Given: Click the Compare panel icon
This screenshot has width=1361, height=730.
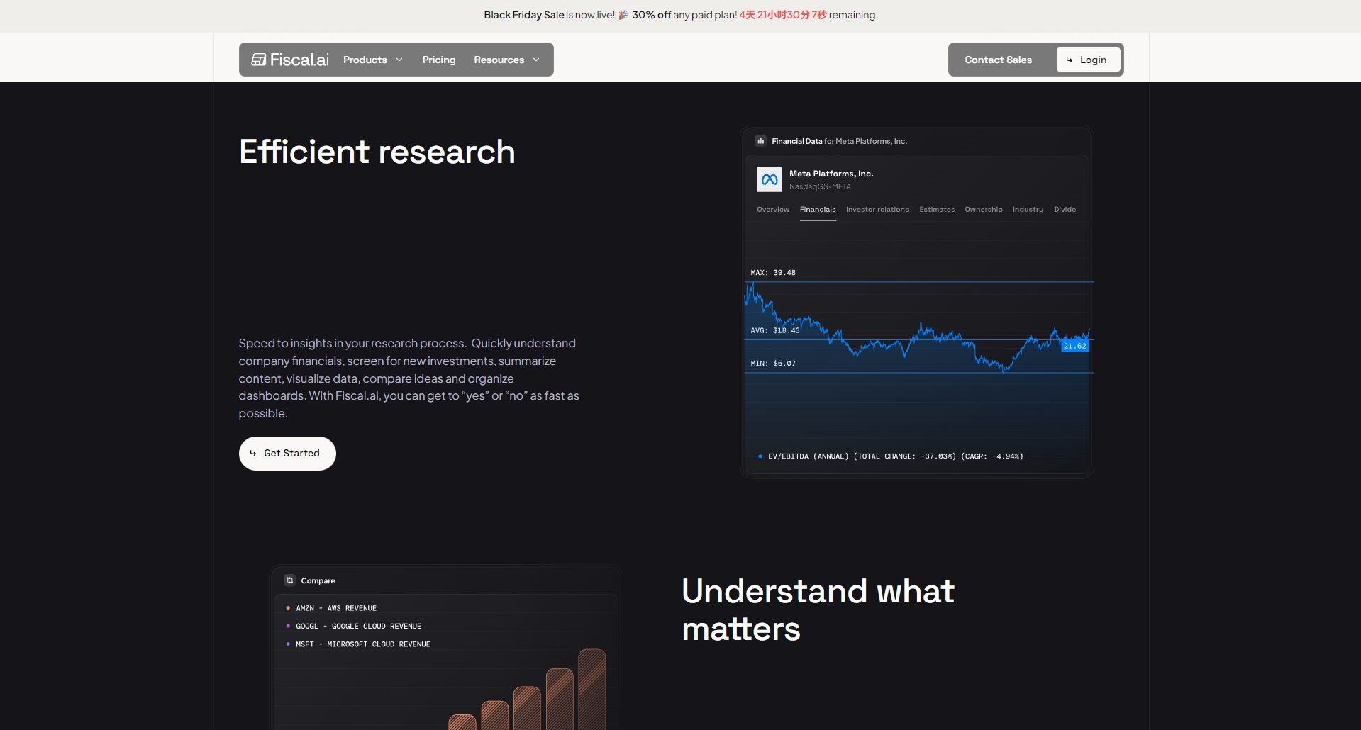Looking at the screenshot, I should (x=289, y=580).
